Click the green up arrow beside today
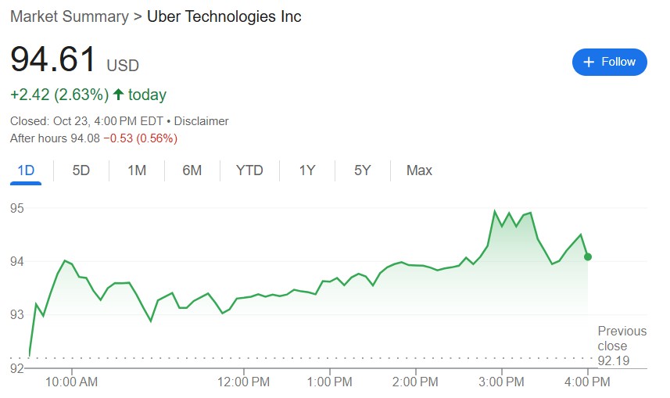Image resolution: width=670 pixels, height=398 pixels. point(119,95)
